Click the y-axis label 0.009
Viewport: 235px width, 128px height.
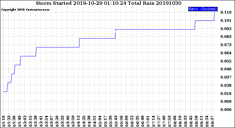click(x=226, y=102)
